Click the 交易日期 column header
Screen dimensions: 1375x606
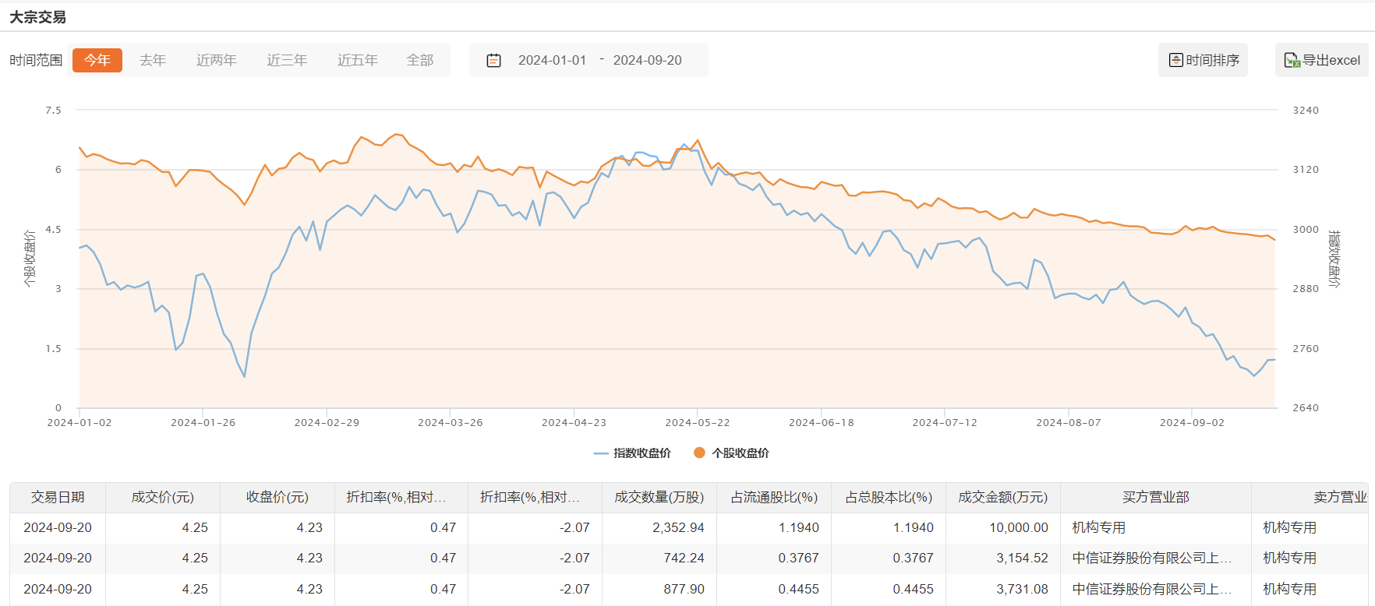point(58,497)
